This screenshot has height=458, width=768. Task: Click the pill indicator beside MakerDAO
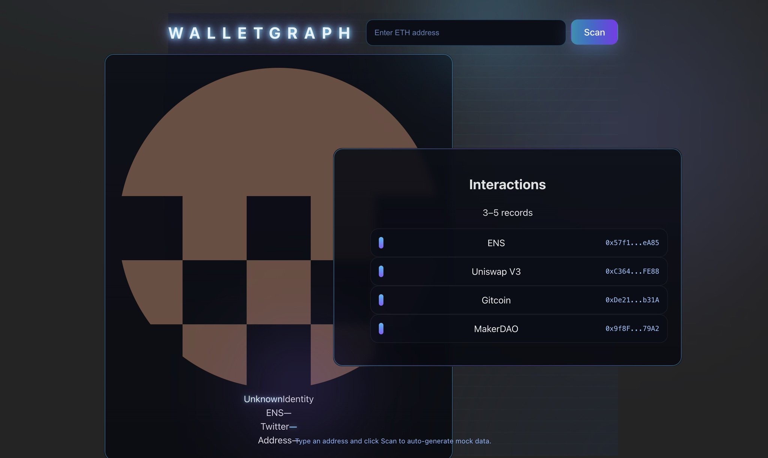click(381, 329)
